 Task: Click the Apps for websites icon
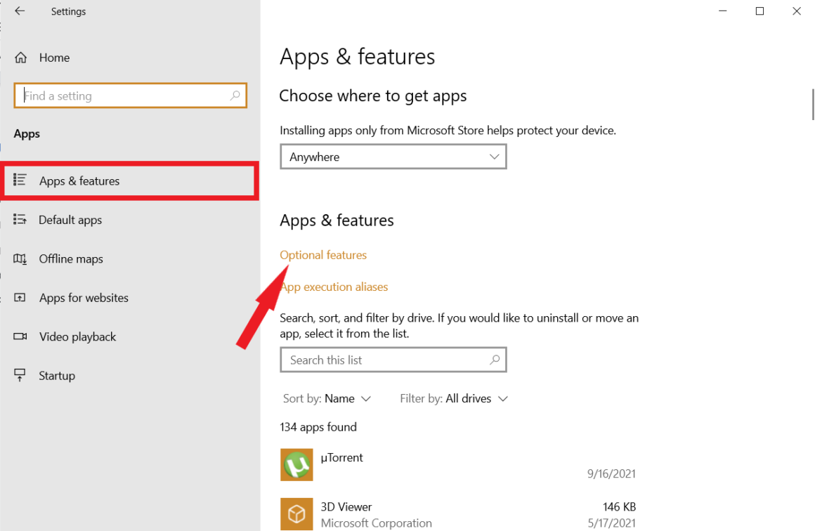point(20,298)
